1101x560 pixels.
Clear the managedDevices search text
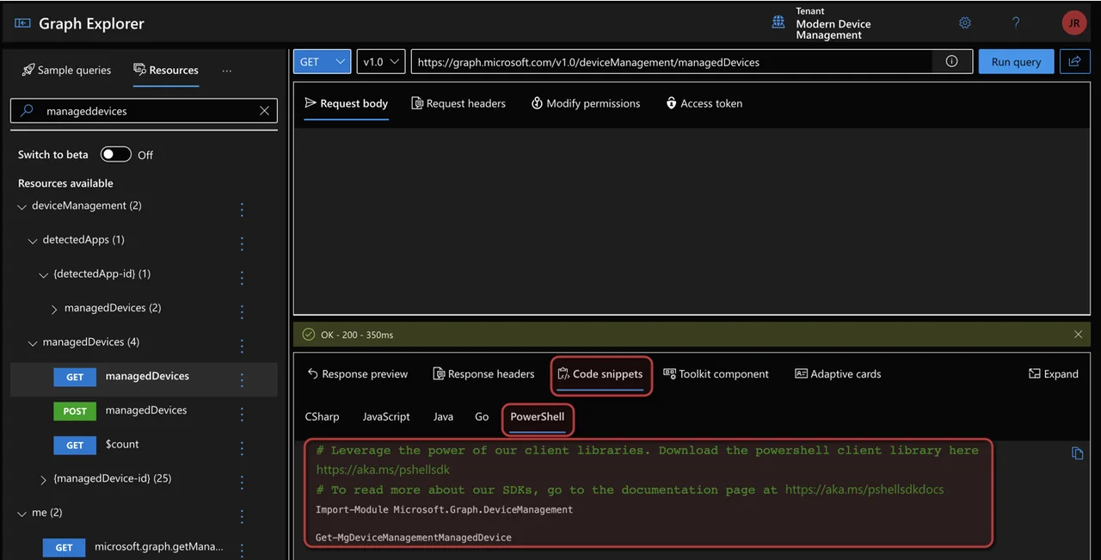point(265,111)
